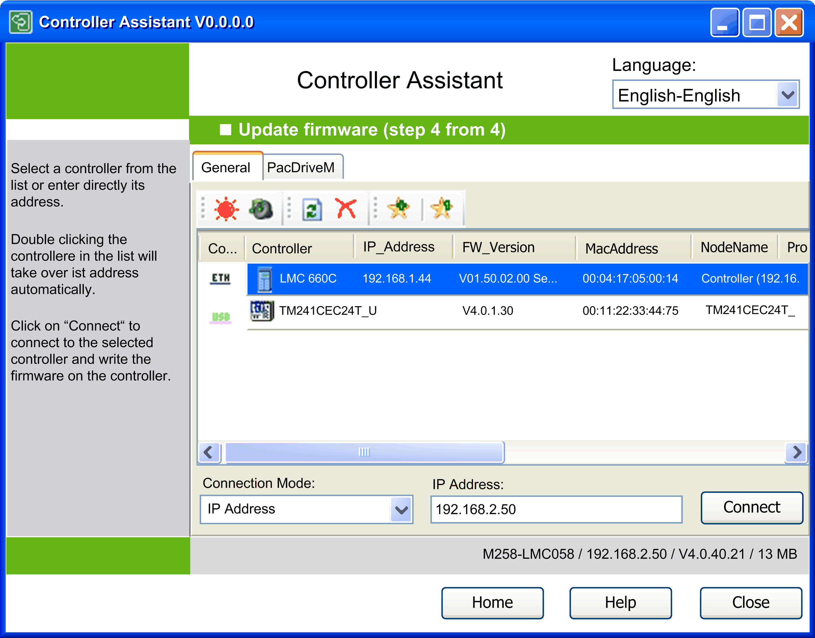Click the star with number one icon

coord(442,208)
